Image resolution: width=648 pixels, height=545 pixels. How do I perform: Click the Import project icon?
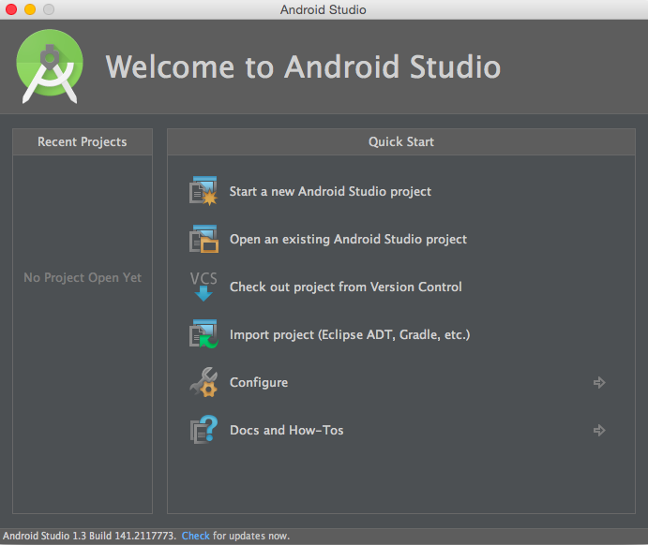coord(203,334)
